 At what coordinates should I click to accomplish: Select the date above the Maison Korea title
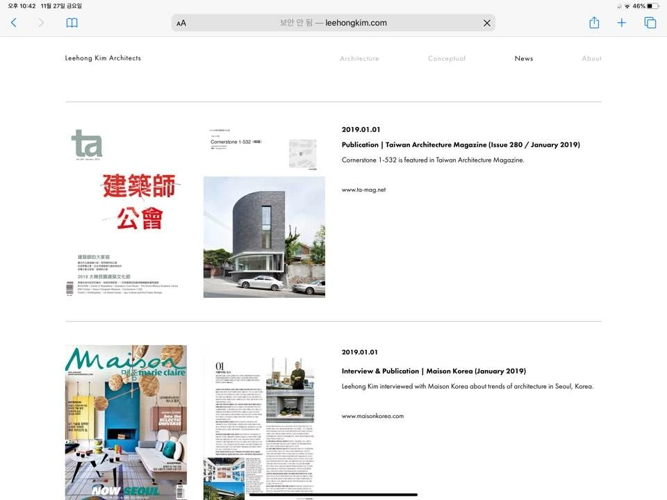(359, 352)
